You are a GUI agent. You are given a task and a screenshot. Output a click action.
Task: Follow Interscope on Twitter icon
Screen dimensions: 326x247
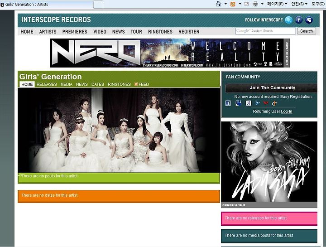(288, 20)
